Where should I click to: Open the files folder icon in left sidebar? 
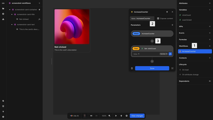(x=3, y=9)
